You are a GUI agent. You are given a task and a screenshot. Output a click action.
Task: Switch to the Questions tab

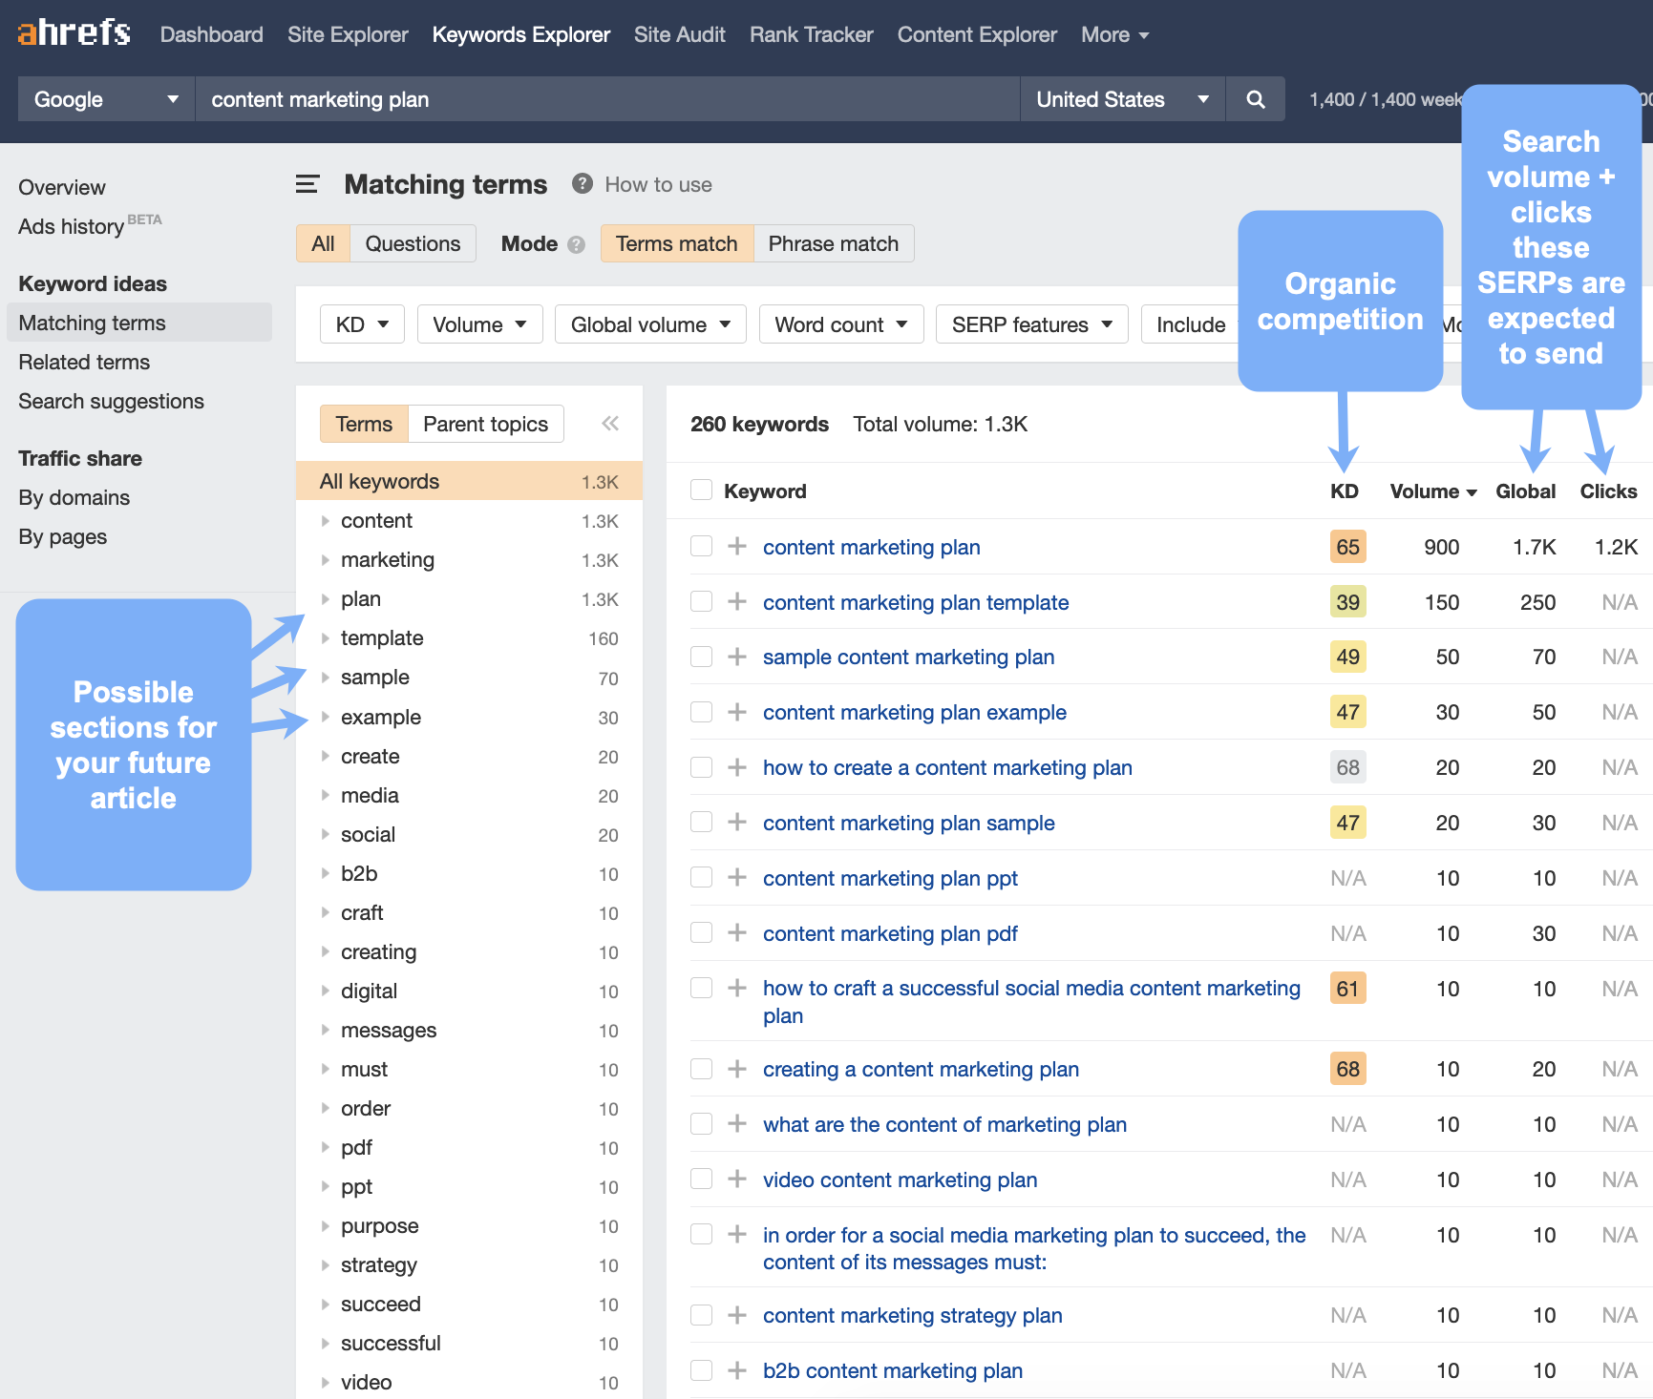click(x=413, y=243)
